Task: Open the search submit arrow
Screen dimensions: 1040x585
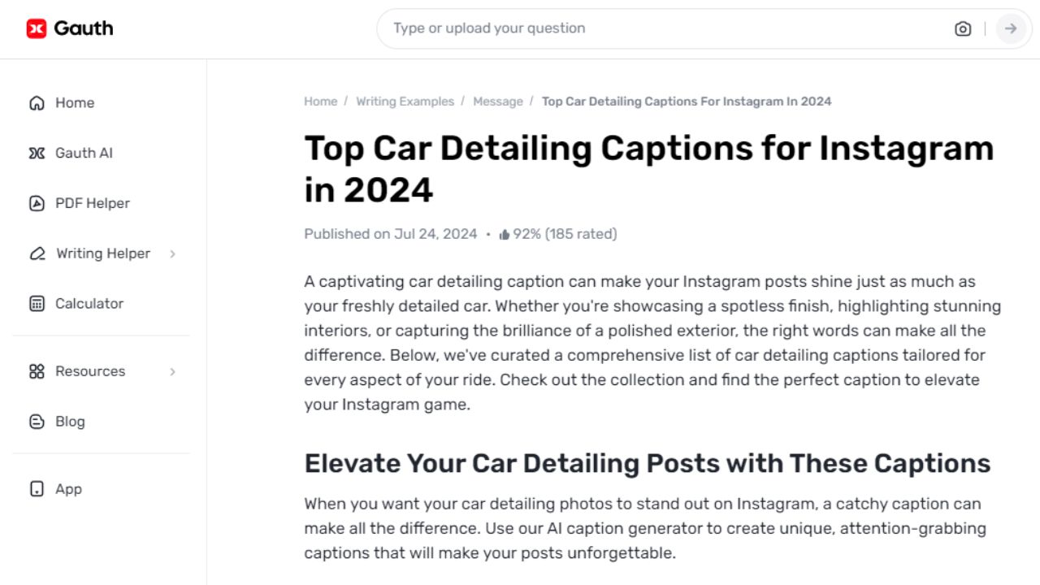Action: 1011,28
